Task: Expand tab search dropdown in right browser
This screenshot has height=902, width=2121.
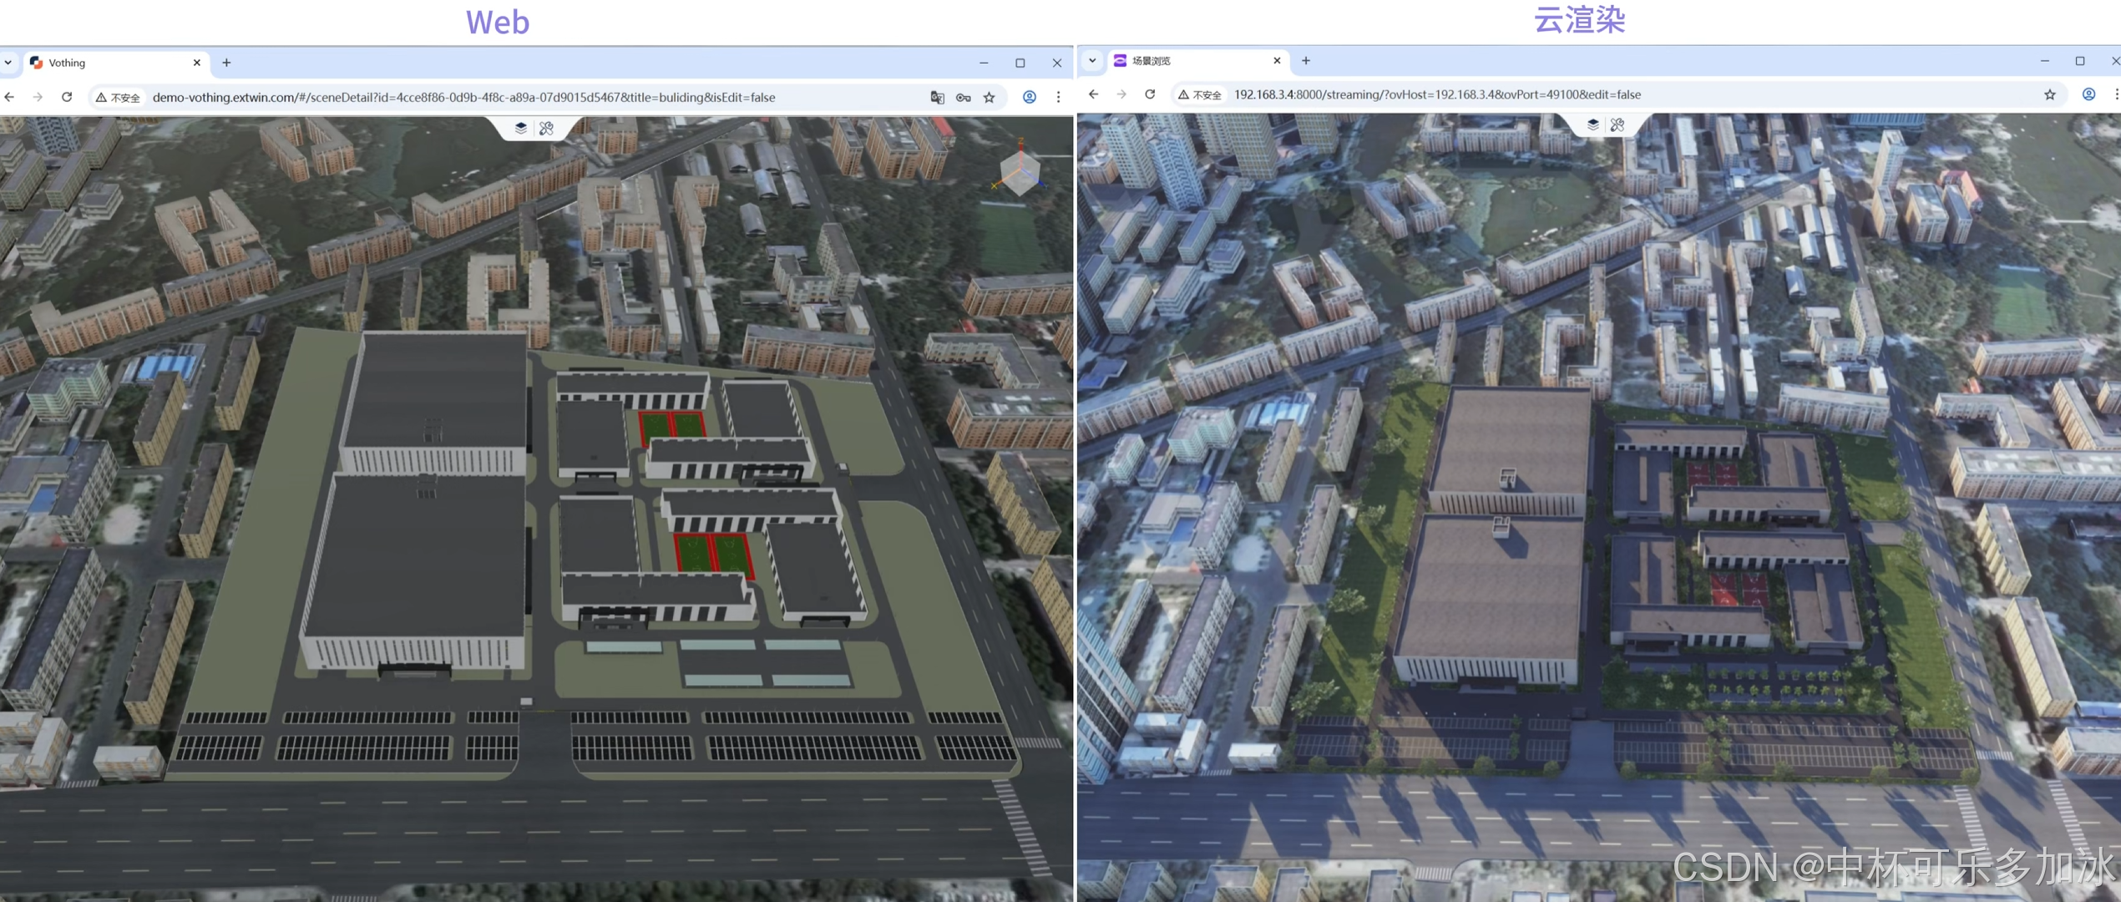Action: click(x=1092, y=60)
